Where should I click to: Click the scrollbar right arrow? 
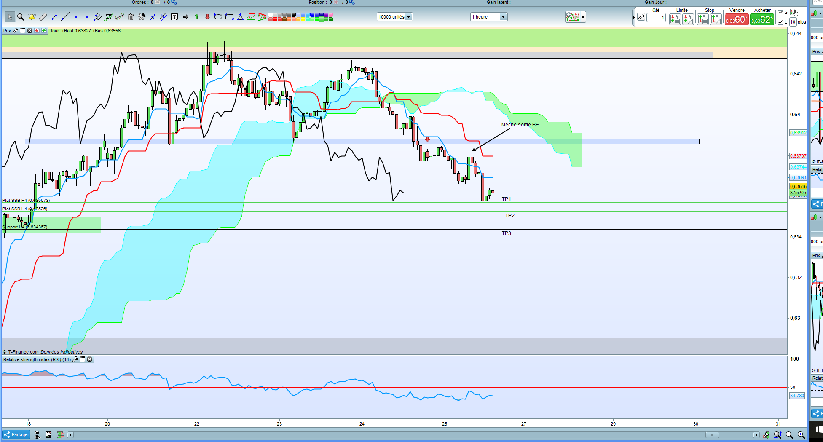click(756, 435)
